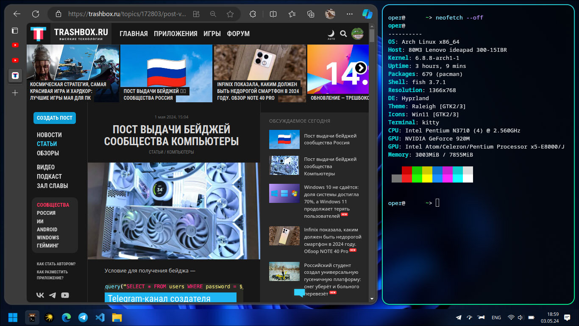579x326 pixels.
Task: Switch to the Trashbox vertical tab
Action: [x=15, y=76]
